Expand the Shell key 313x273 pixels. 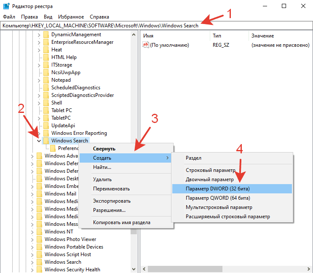point(39,103)
